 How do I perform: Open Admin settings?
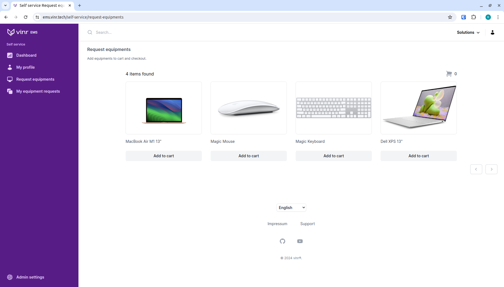pyautogui.click(x=30, y=277)
